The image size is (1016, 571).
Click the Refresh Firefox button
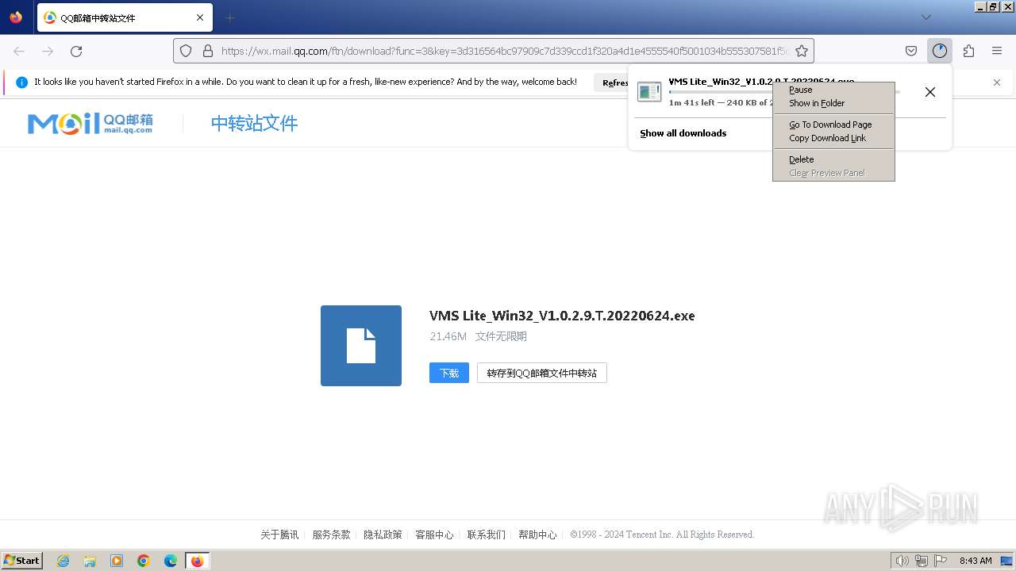(x=612, y=82)
